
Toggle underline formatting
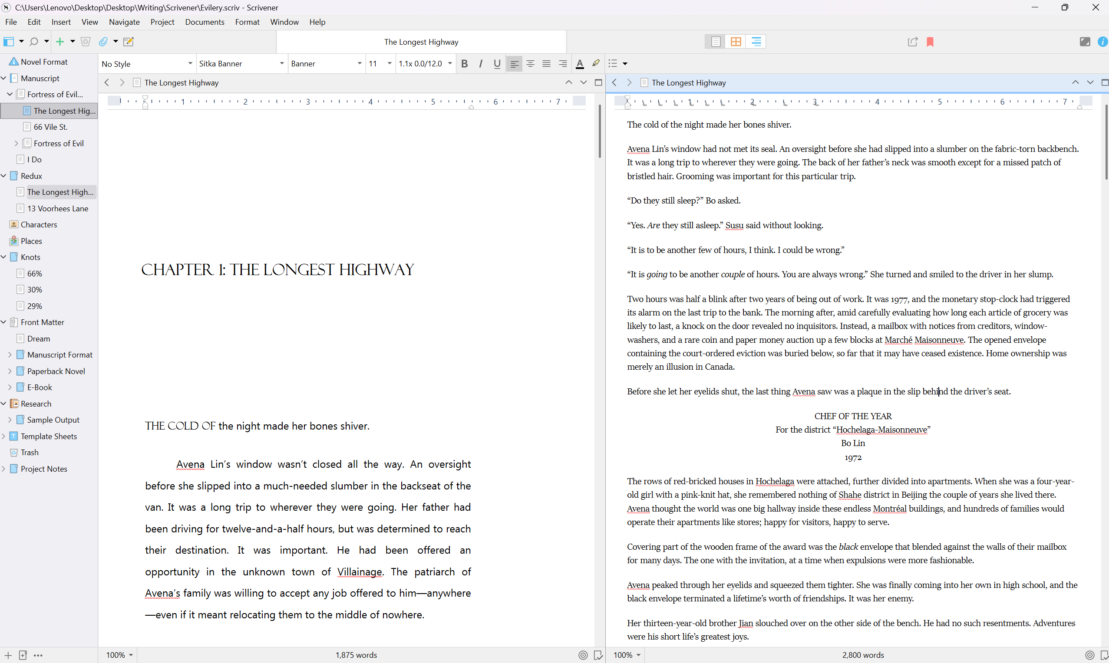pyautogui.click(x=497, y=63)
